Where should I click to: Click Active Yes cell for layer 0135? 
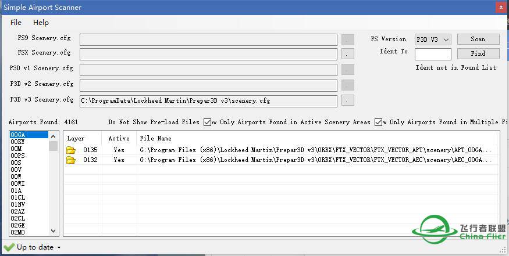119,150
